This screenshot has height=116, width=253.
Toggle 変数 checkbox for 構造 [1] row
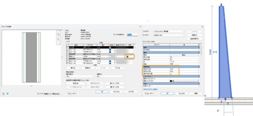(x=128, y=57)
